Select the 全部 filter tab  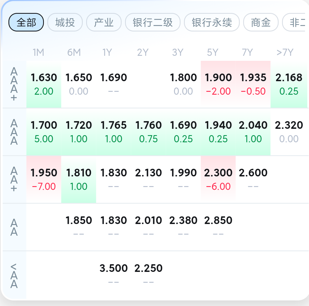pyautogui.click(x=26, y=22)
